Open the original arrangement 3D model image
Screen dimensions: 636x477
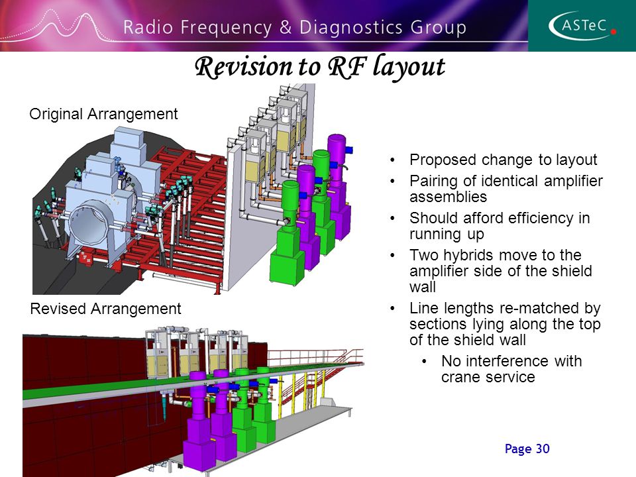click(193, 189)
